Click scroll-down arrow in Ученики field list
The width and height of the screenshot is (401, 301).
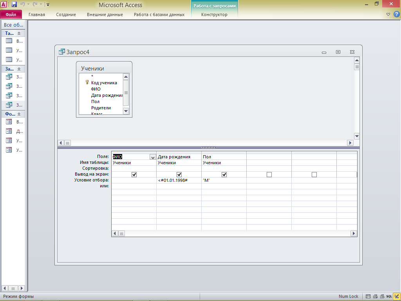(126, 111)
